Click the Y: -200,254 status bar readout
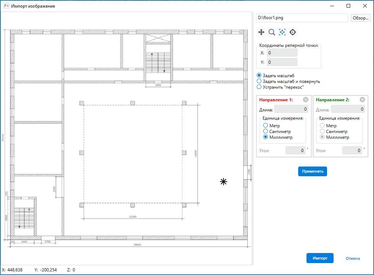The width and height of the screenshot is (374, 275). [x=45, y=270]
